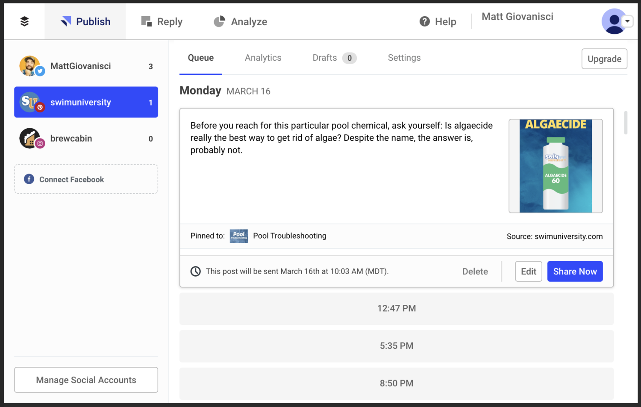Click the 12:47 PM empty queue slot
Screen dimensions: 641x407
point(397,309)
